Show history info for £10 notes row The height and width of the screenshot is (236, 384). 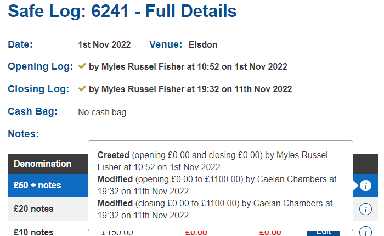point(365,232)
